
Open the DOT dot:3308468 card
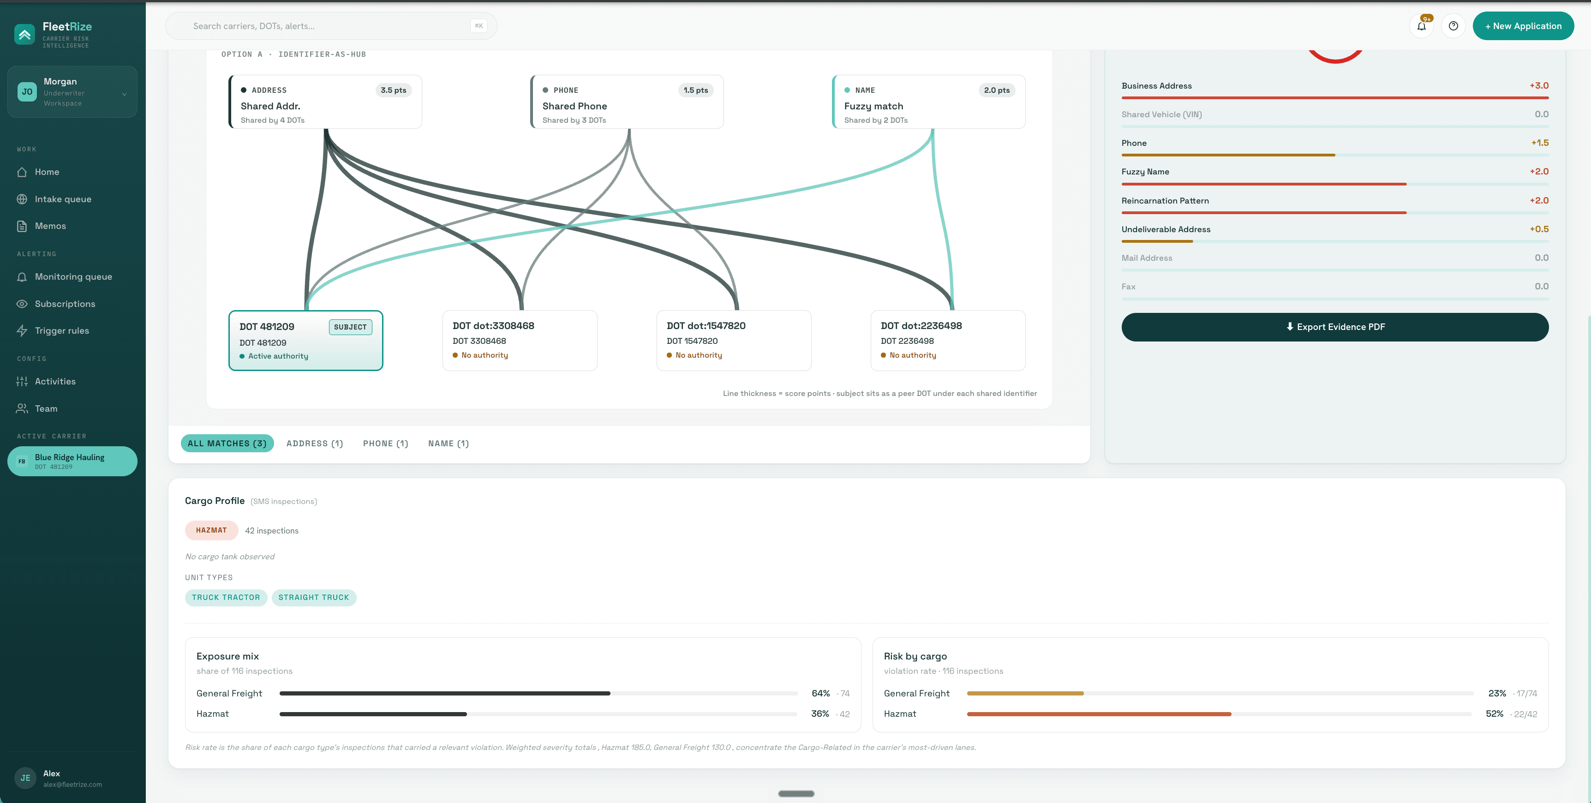pos(520,340)
